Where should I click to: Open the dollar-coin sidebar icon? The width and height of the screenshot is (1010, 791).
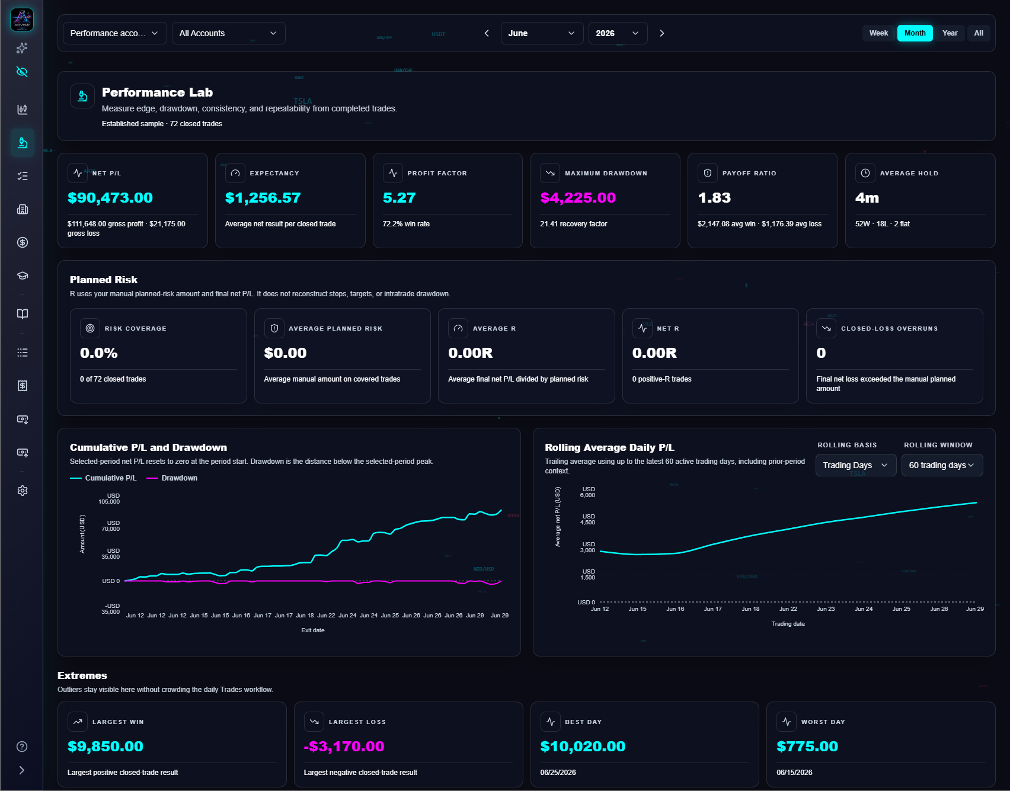pyautogui.click(x=23, y=242)
